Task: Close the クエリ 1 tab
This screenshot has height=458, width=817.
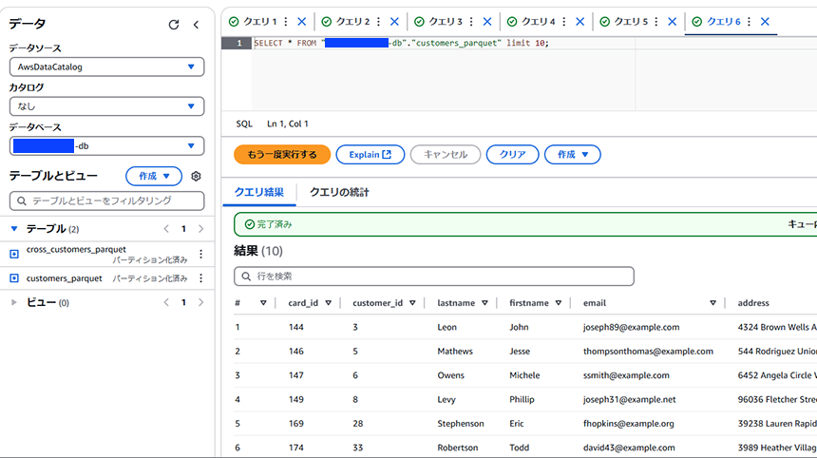Action: pos(302,21)
